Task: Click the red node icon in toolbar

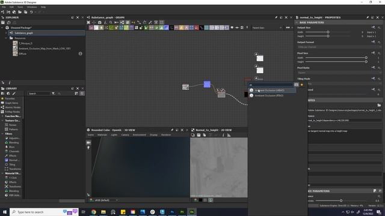Action: [x=197, y=28]
